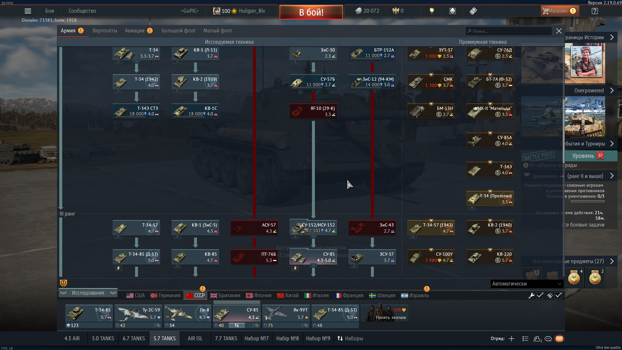The image size is (622, 350).
Task: Expand События и Турниры arrow
Action: tap(612, 144)
